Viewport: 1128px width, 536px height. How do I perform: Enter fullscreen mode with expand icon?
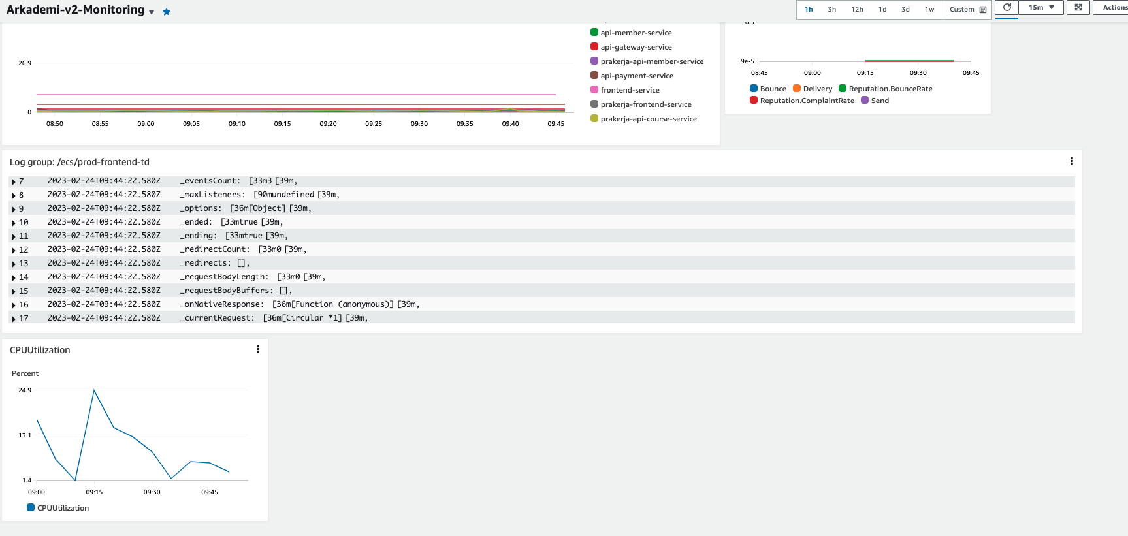(1078, 8)
